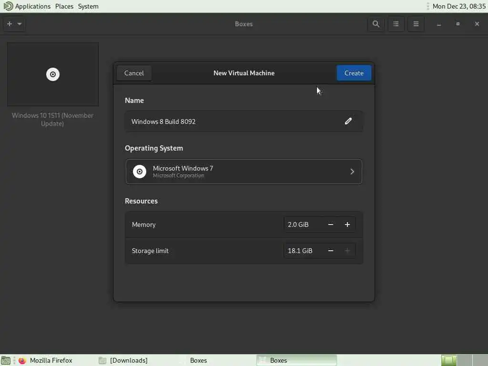The width and height of the screenshot is (488, 366).
Task: Click the clock showing Mon Dec 23, 08:35
Action: [x=459, y=6]
